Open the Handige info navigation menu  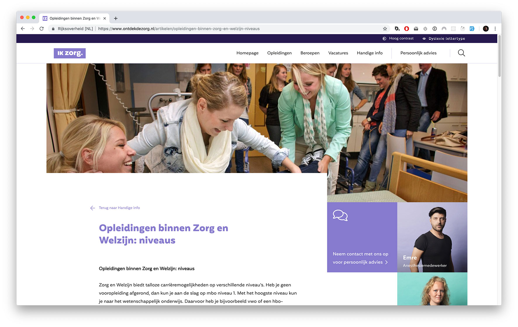coord(369,53)
